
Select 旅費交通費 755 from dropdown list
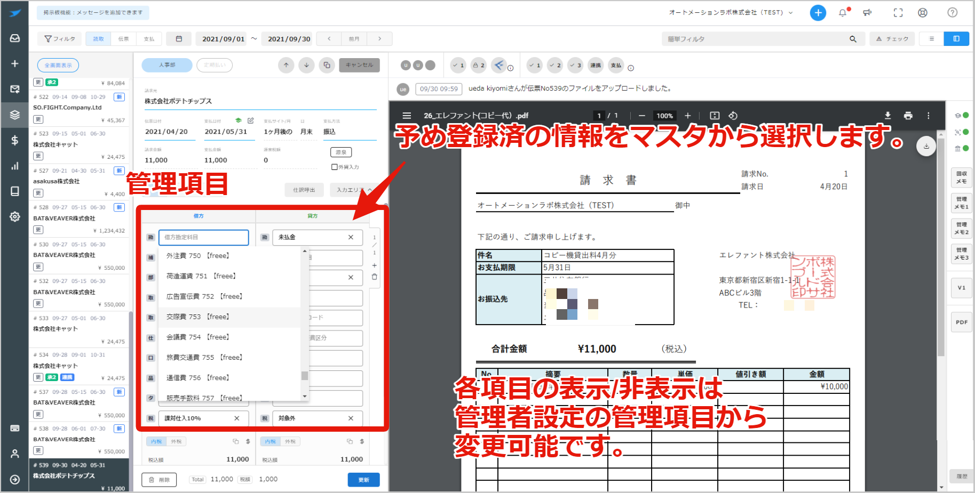[x=230, y=357]
